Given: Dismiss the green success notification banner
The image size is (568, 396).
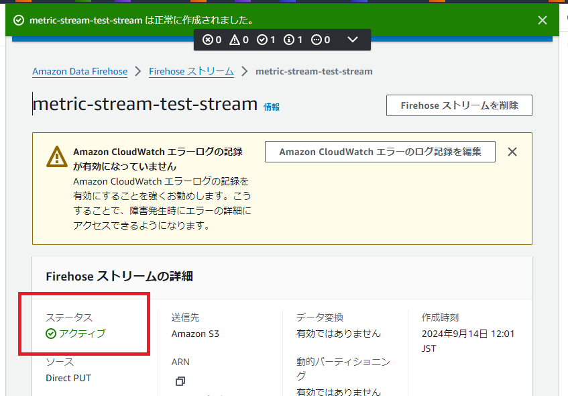Looking at the screenshot, I should tap(543, 20).
